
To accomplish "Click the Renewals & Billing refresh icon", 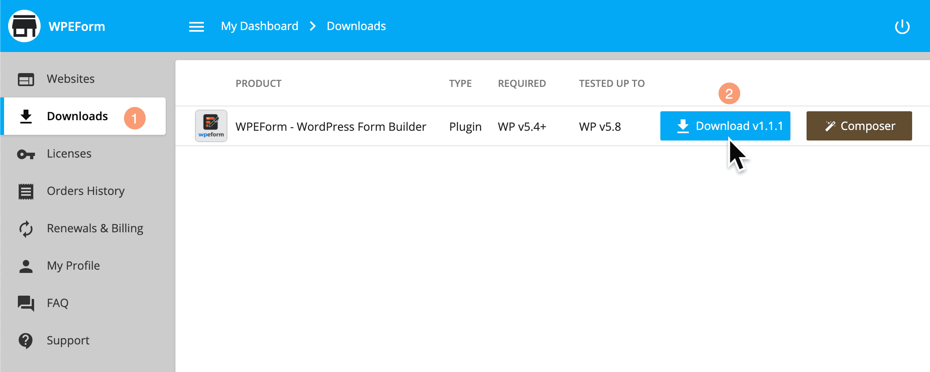I will click(x=26, y=229).
